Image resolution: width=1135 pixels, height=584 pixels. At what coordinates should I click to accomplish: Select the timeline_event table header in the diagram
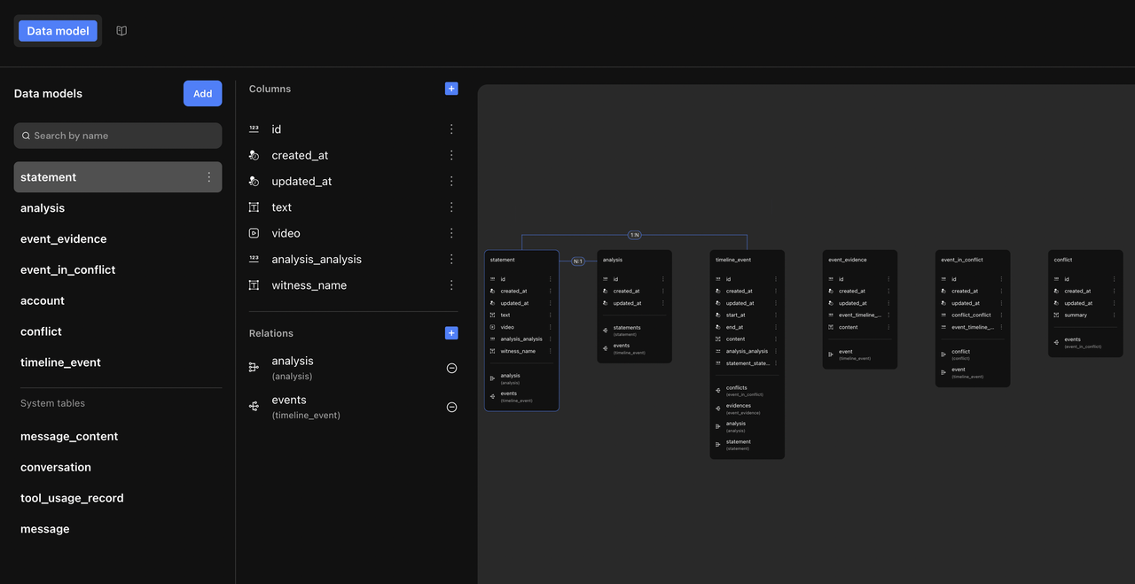point(747,260)
